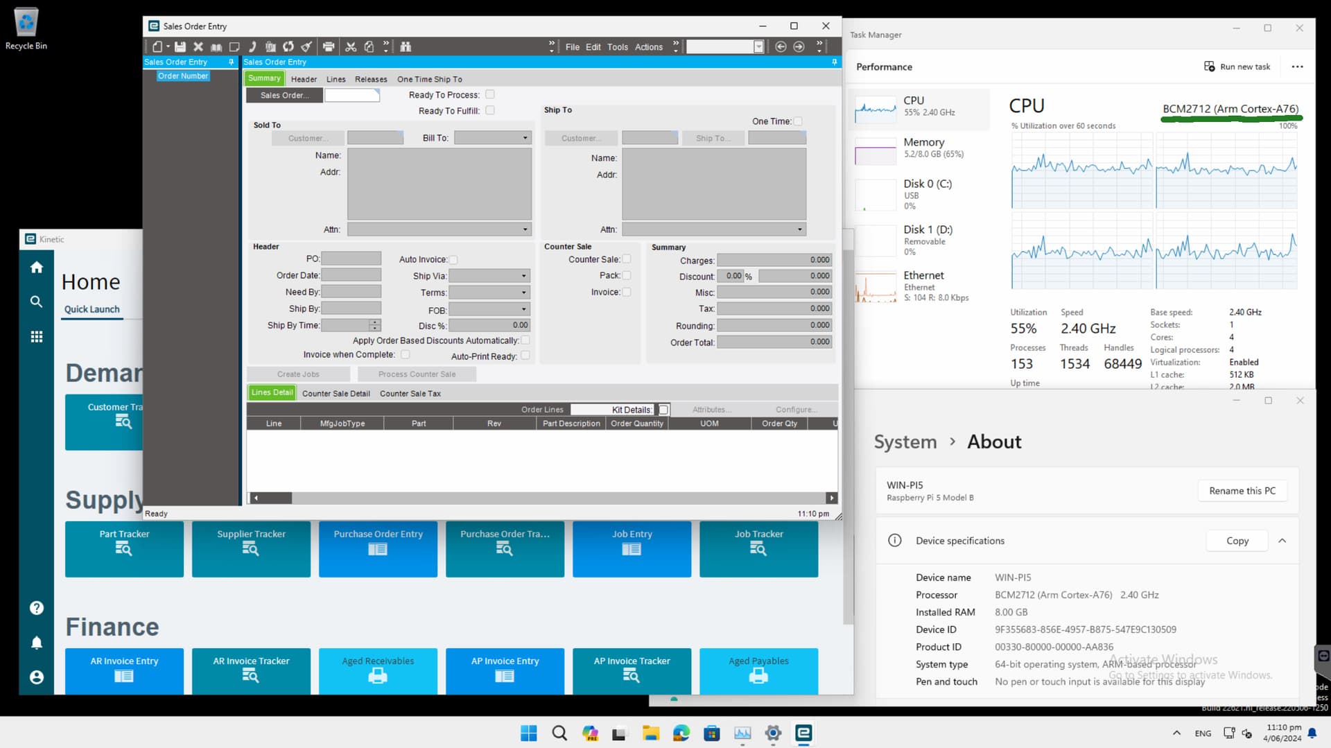Check Invoice when Complete checkbox
Image resolution: width=1331 pixels, height=748 pixels.
point(406,354)
